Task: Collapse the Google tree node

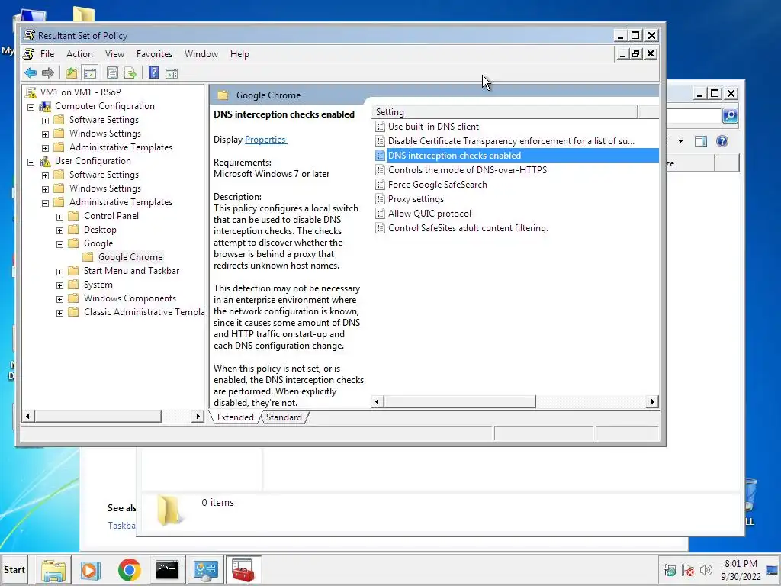Action: coord(59,244)
